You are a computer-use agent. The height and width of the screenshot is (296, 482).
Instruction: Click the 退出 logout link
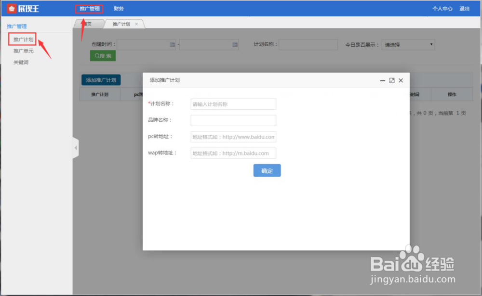click(x=465, y=9)
